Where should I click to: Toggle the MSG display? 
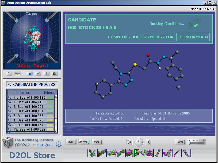(x=97, y=142)
